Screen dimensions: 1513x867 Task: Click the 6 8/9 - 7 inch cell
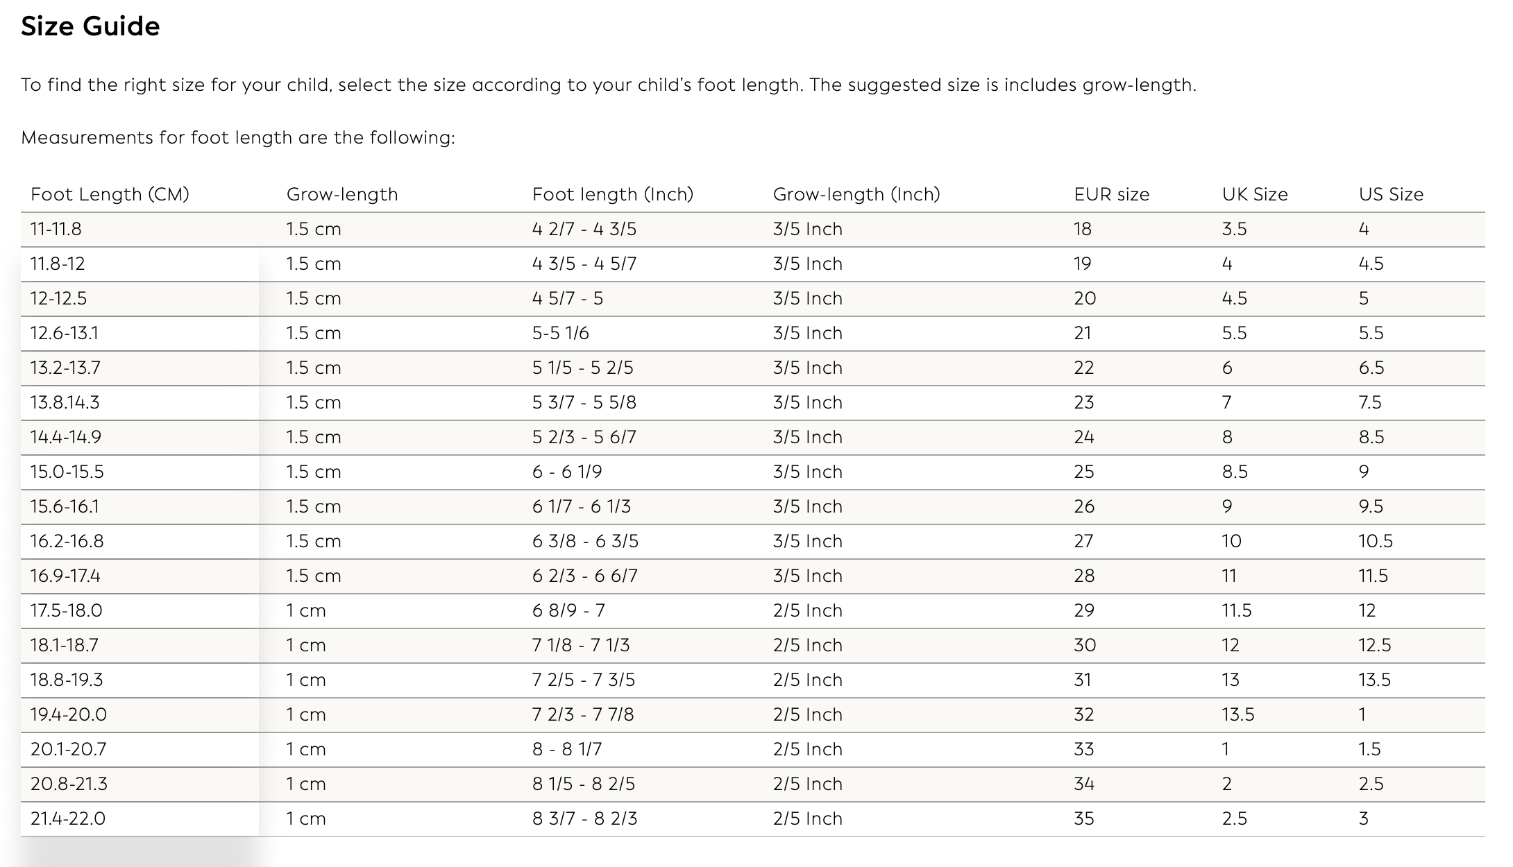coord(568,610)
